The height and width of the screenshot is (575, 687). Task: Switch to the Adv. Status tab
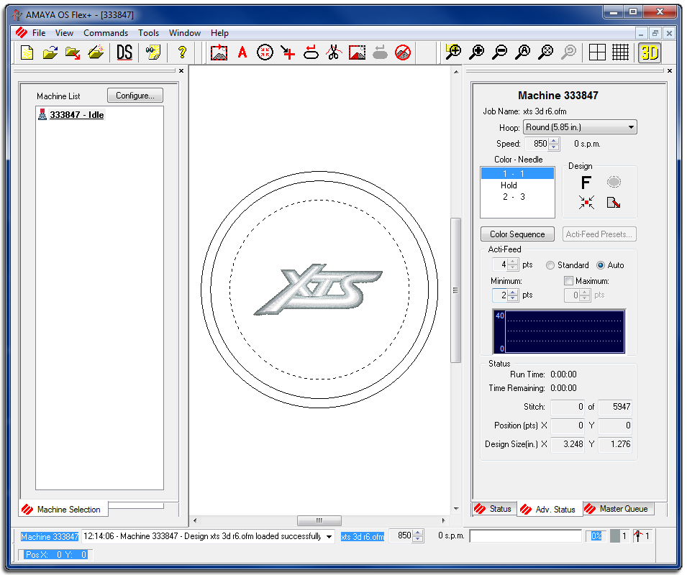tap(549, 510)
